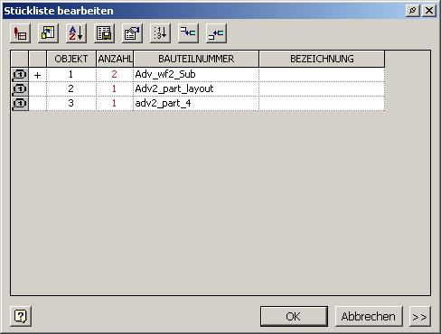
Task: Select row icon for Adv2_part_layout
Action: tap(20, 89)
